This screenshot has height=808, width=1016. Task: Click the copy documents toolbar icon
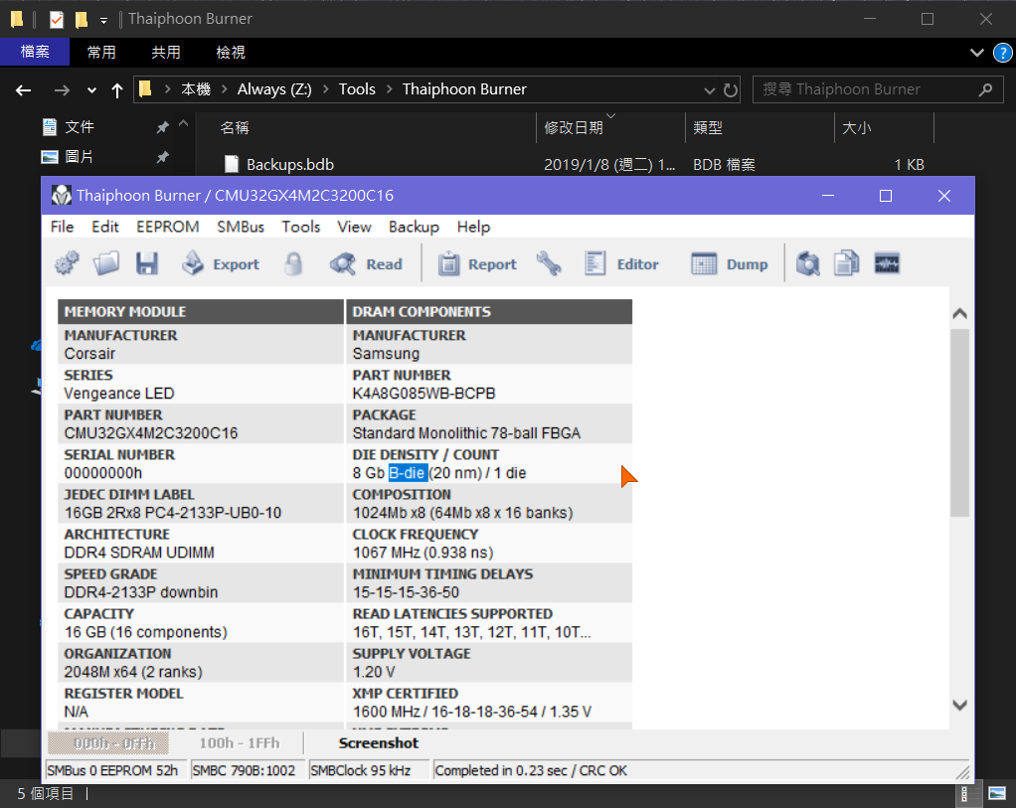tap(846, 263)
